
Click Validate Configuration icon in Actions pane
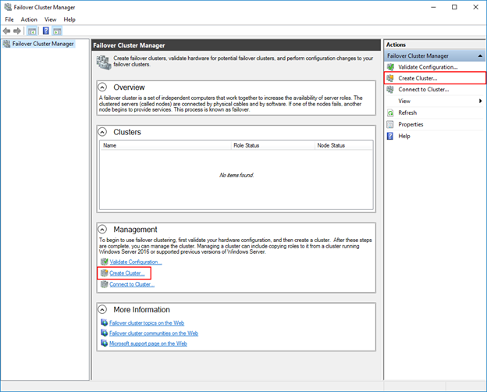390,67
